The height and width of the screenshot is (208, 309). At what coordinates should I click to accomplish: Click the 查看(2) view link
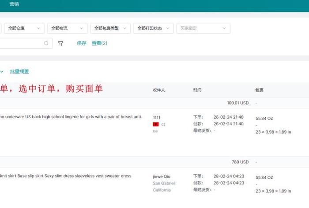(x=99, y=43)
